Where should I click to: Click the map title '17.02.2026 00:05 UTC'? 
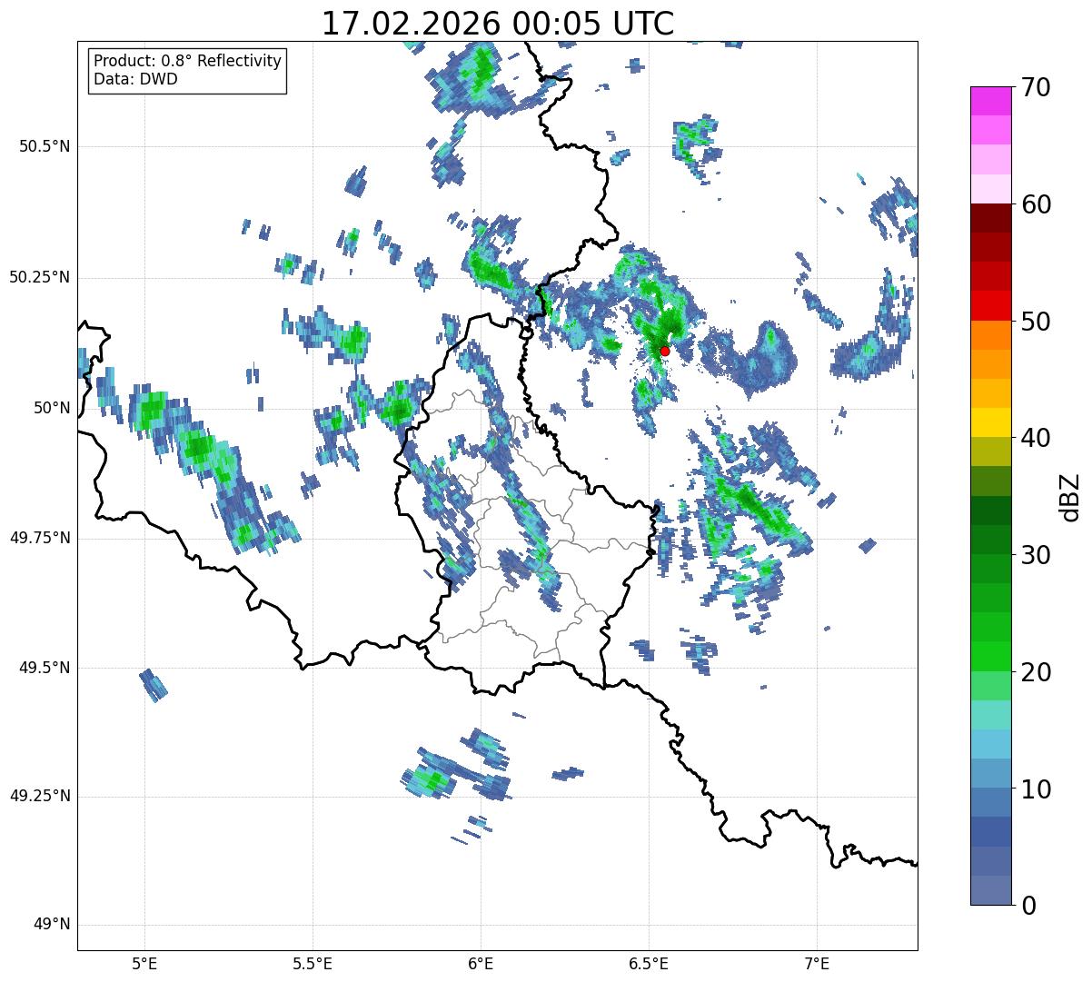(498, 24)
